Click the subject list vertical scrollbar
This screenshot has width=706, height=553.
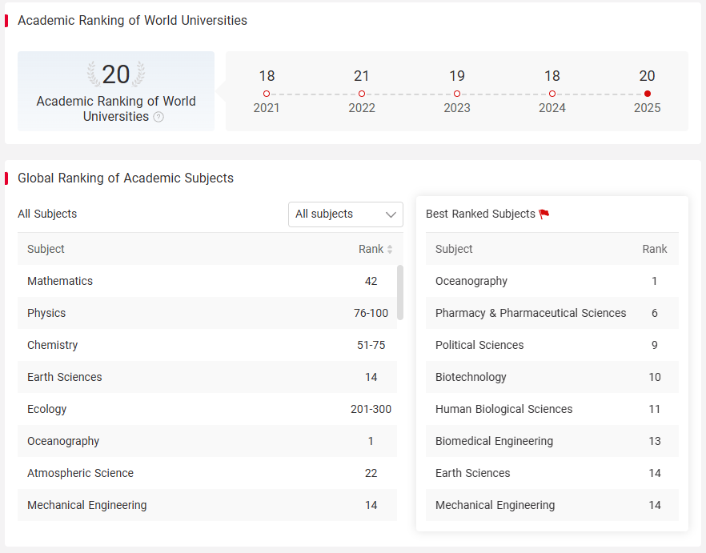[400, 293]
